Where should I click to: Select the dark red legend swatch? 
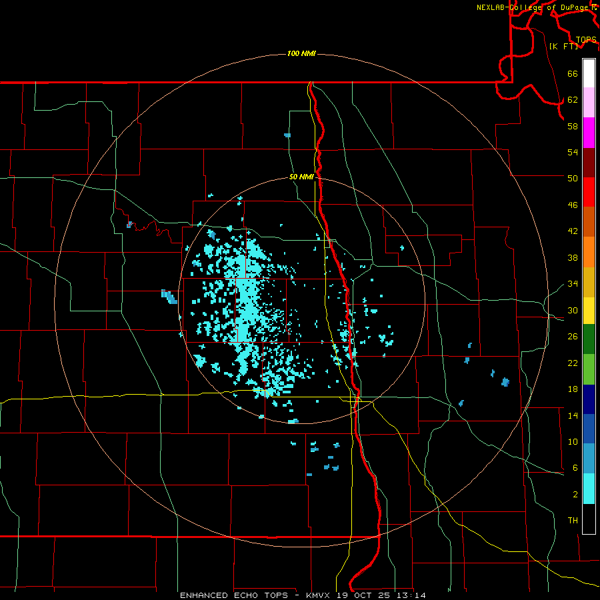589,162
